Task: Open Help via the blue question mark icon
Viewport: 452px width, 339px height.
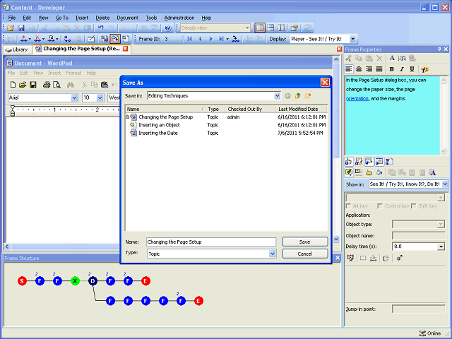Action: click(x=168, y=28)
